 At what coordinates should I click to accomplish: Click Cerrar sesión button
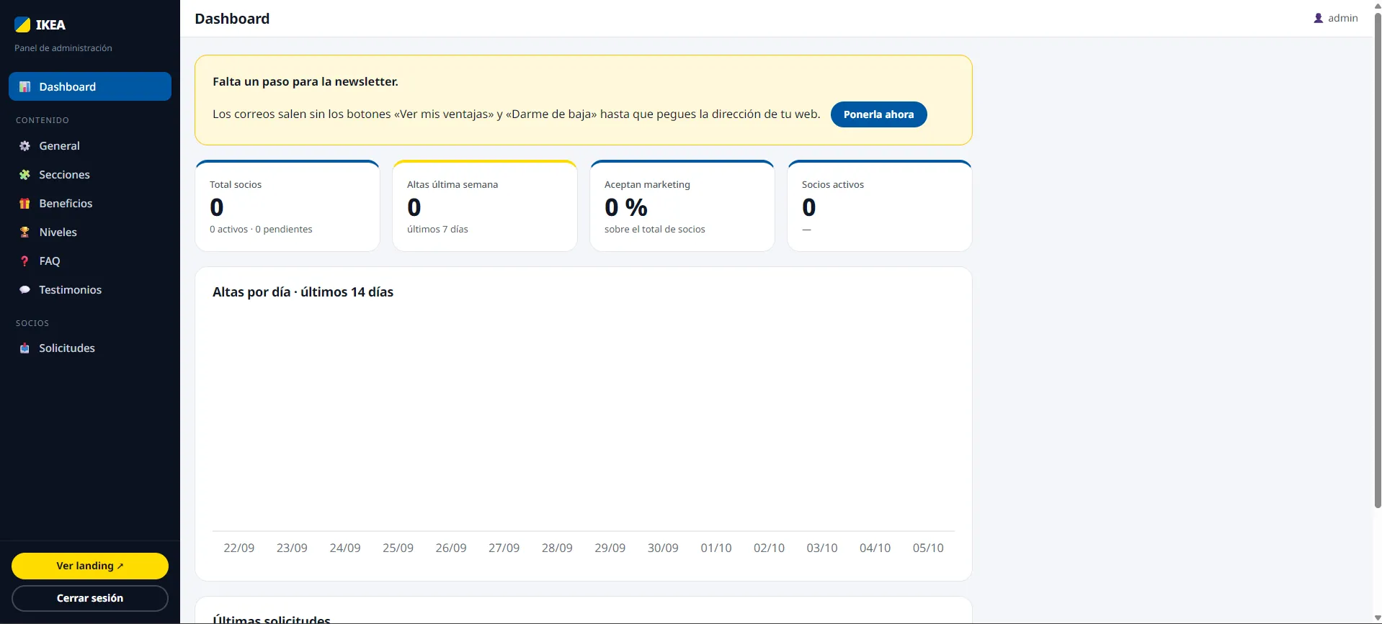point(90,598)
